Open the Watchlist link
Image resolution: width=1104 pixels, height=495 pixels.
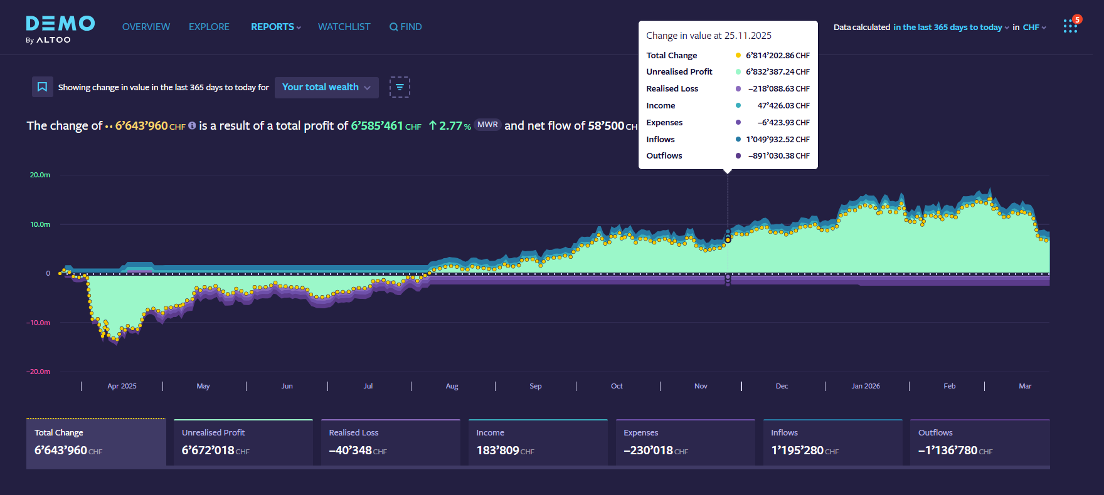(344, 27)
